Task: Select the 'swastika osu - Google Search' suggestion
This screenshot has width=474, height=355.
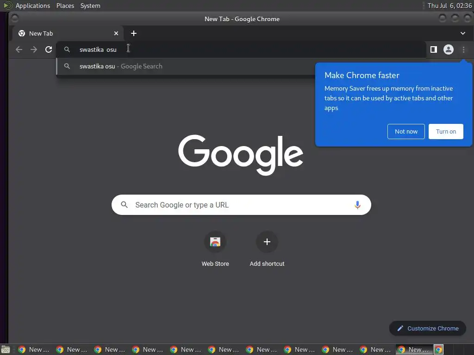Action: click(186, 67)
